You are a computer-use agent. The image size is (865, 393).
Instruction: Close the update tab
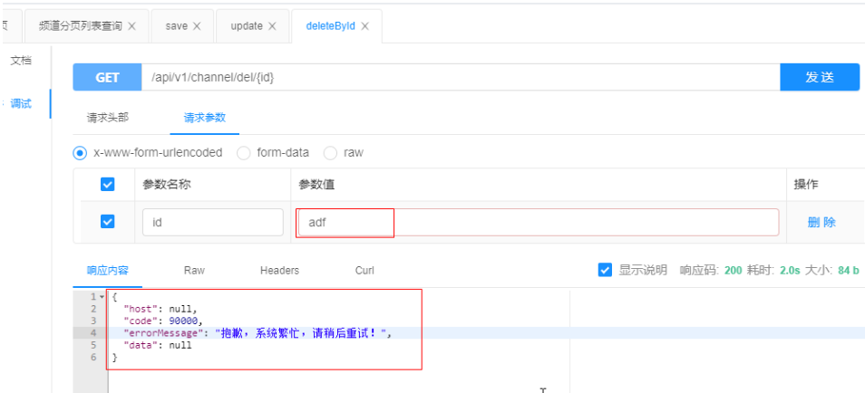tap(272, 26)
